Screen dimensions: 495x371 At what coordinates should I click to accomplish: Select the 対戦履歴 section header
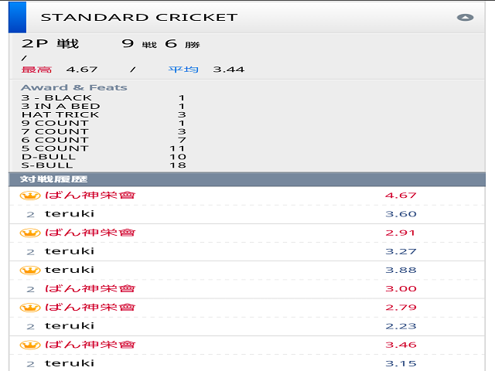click(43, 179)
